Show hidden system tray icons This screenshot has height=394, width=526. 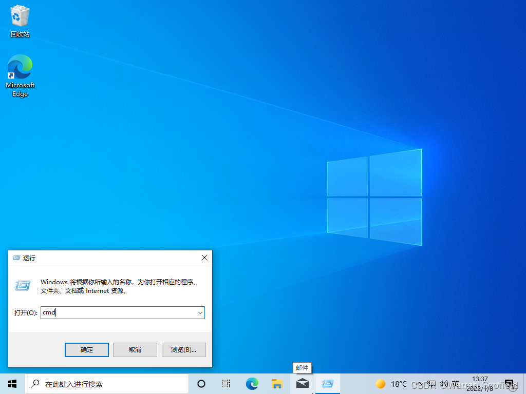click(x=419, y=384)
